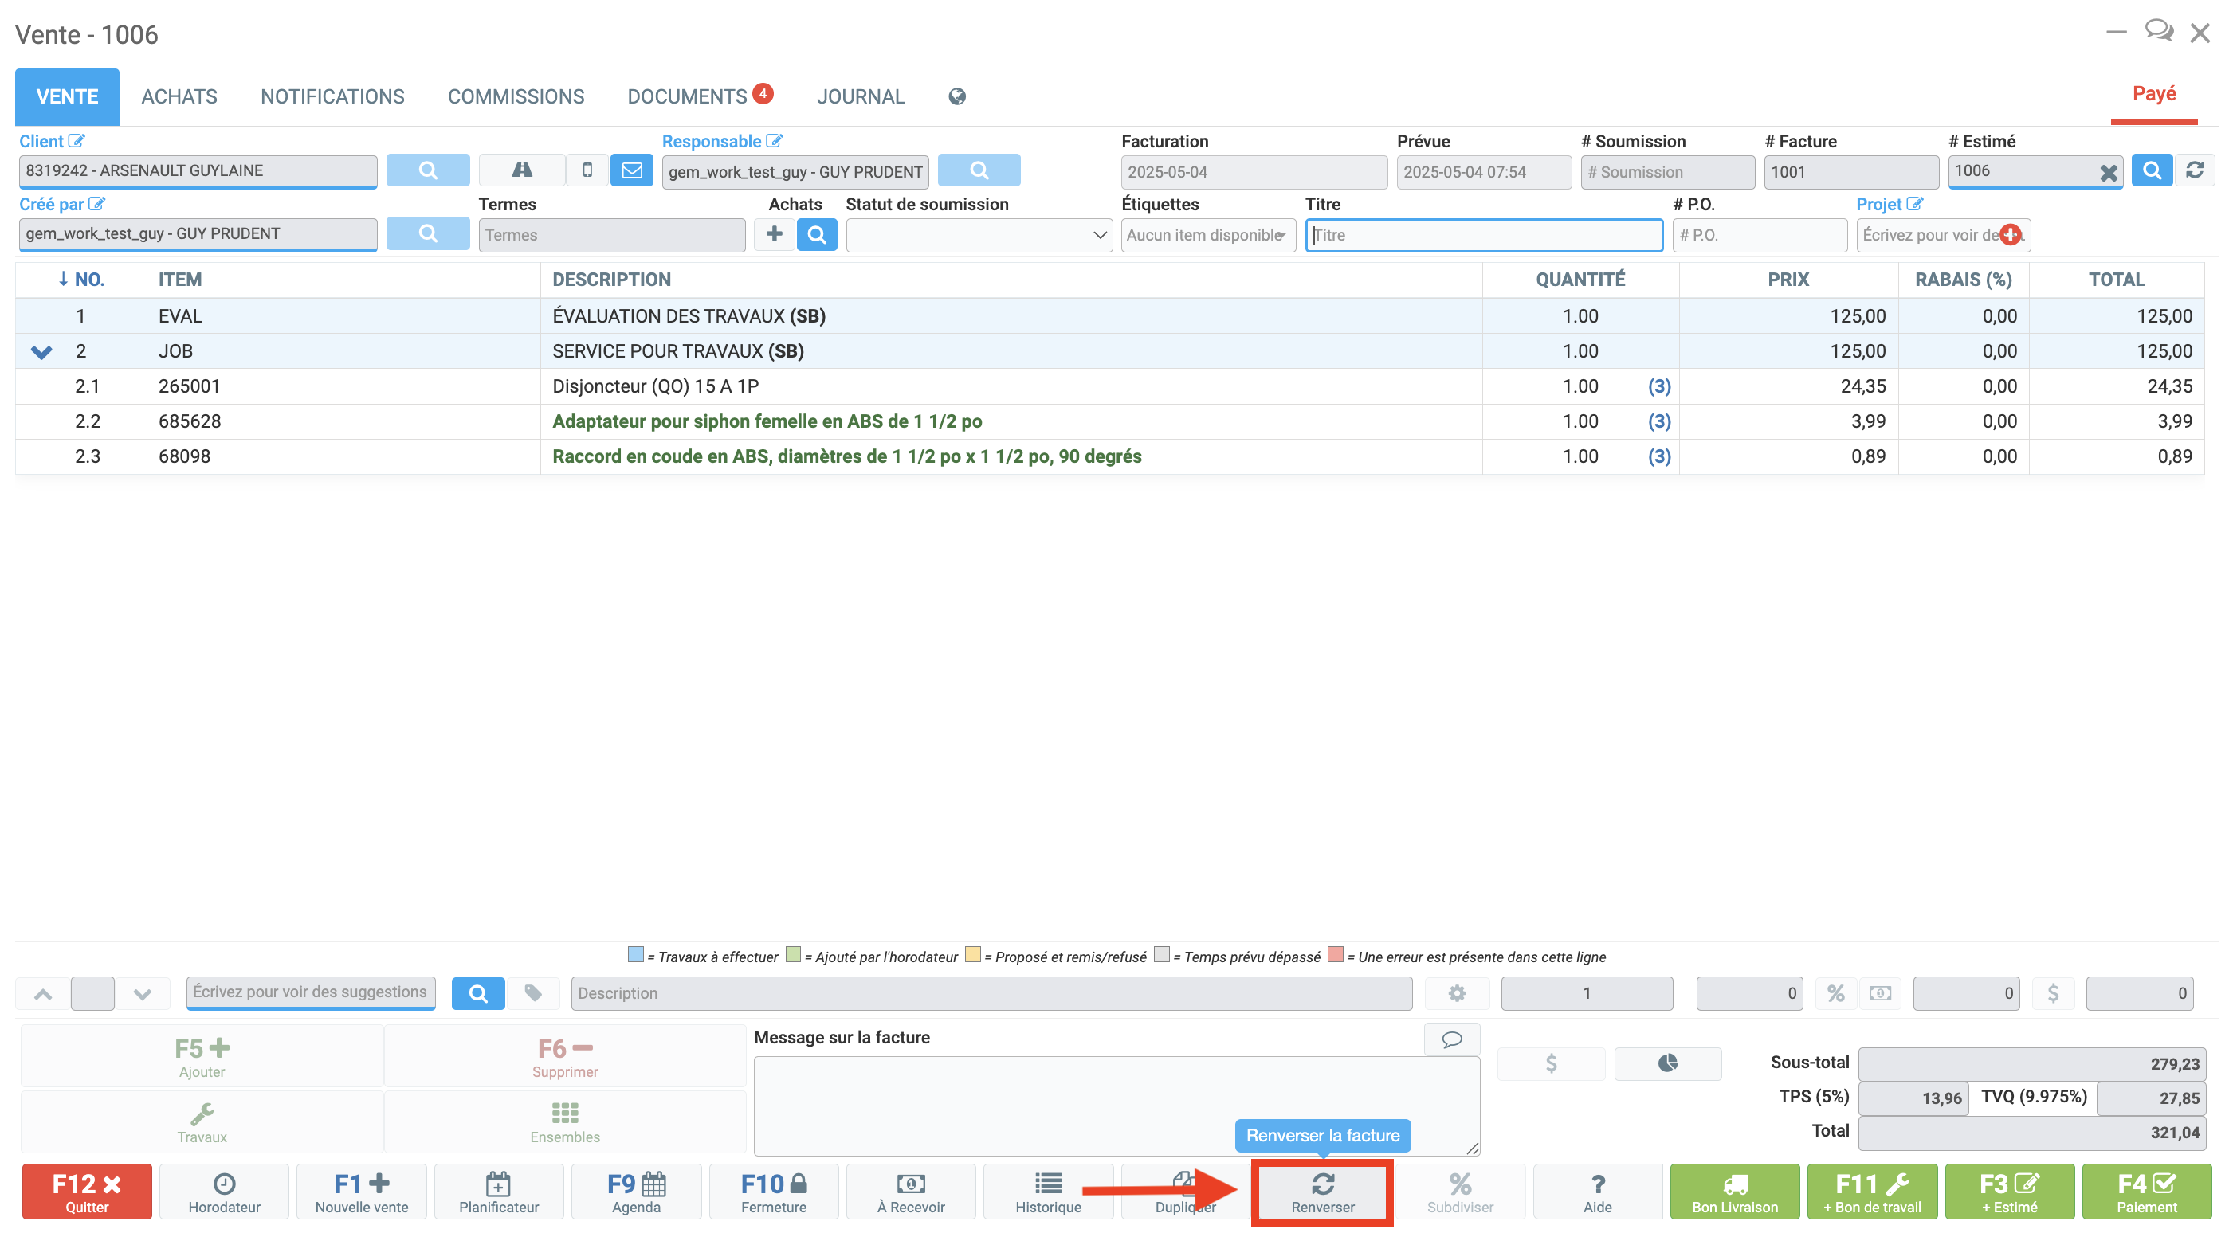Open the F9 Agenda calendar
This screenshot has height=1233, width=2233.
point(635,1192)
